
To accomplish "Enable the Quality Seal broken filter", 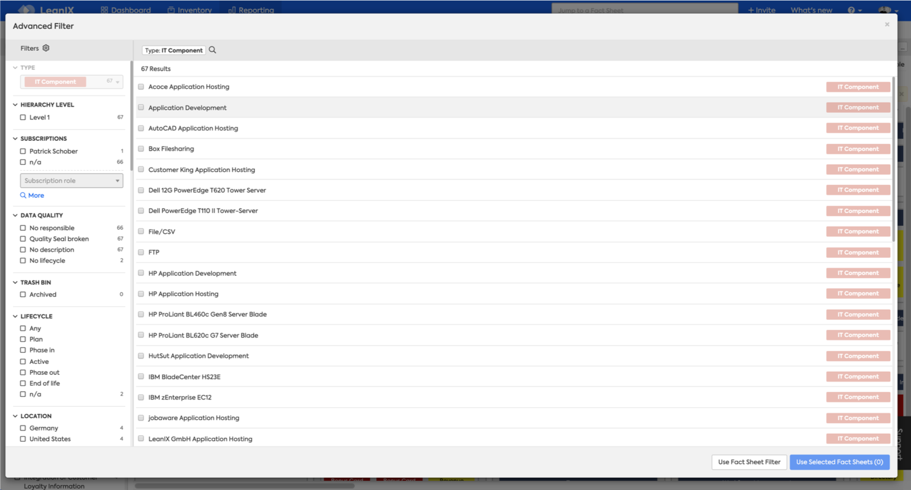I will click(23, 239).
